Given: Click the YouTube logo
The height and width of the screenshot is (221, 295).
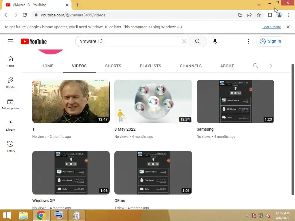Looking at the screenshot, I should pos(34,41).
